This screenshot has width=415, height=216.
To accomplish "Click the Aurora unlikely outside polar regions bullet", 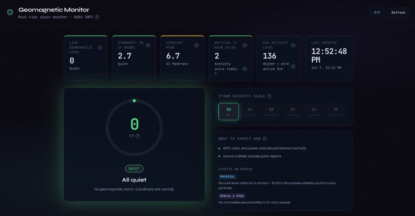I will (252, 156).
